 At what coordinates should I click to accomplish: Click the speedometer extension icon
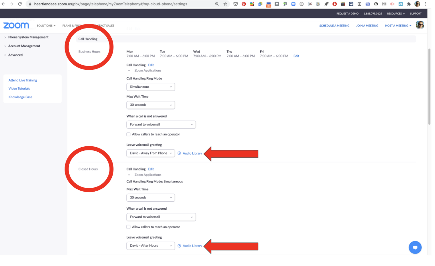click(x=376, y=4)
